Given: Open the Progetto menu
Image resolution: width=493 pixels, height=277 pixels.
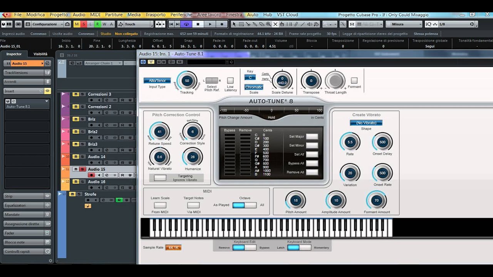Looking at the screenshot, I should (x=59, y=15).
